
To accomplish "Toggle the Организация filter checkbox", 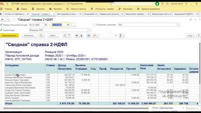I will point(2,30).
